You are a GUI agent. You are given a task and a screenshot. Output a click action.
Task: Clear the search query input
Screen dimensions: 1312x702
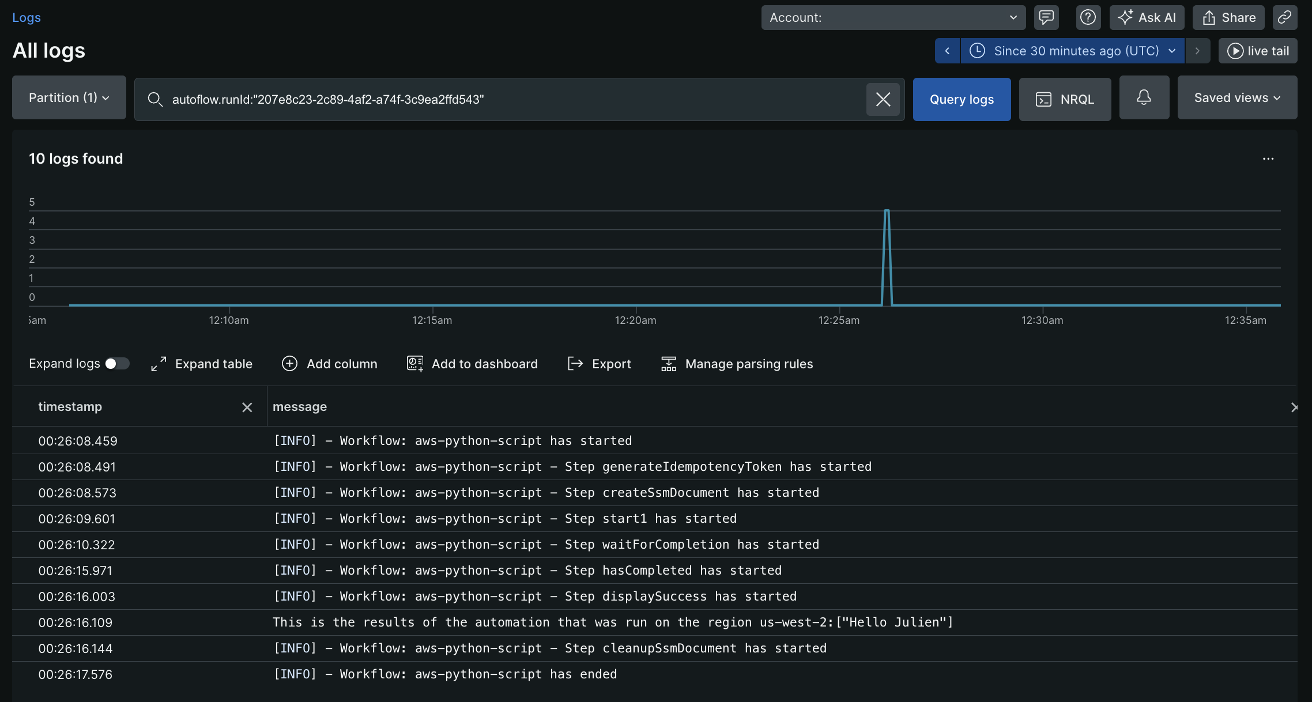click(x=883, y=99)
